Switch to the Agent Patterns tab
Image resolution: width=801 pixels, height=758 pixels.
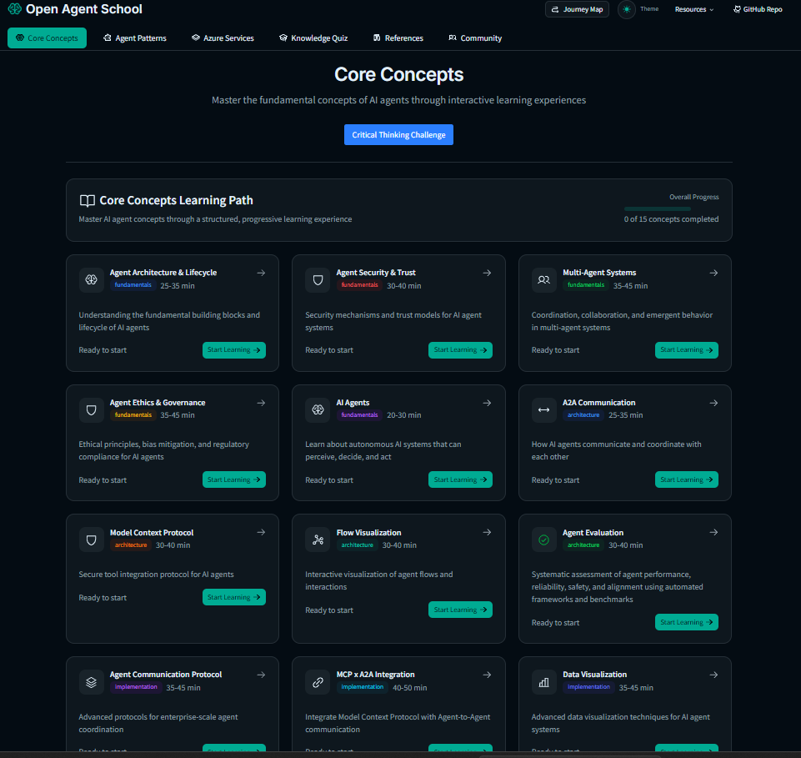[x=134, y=38]
